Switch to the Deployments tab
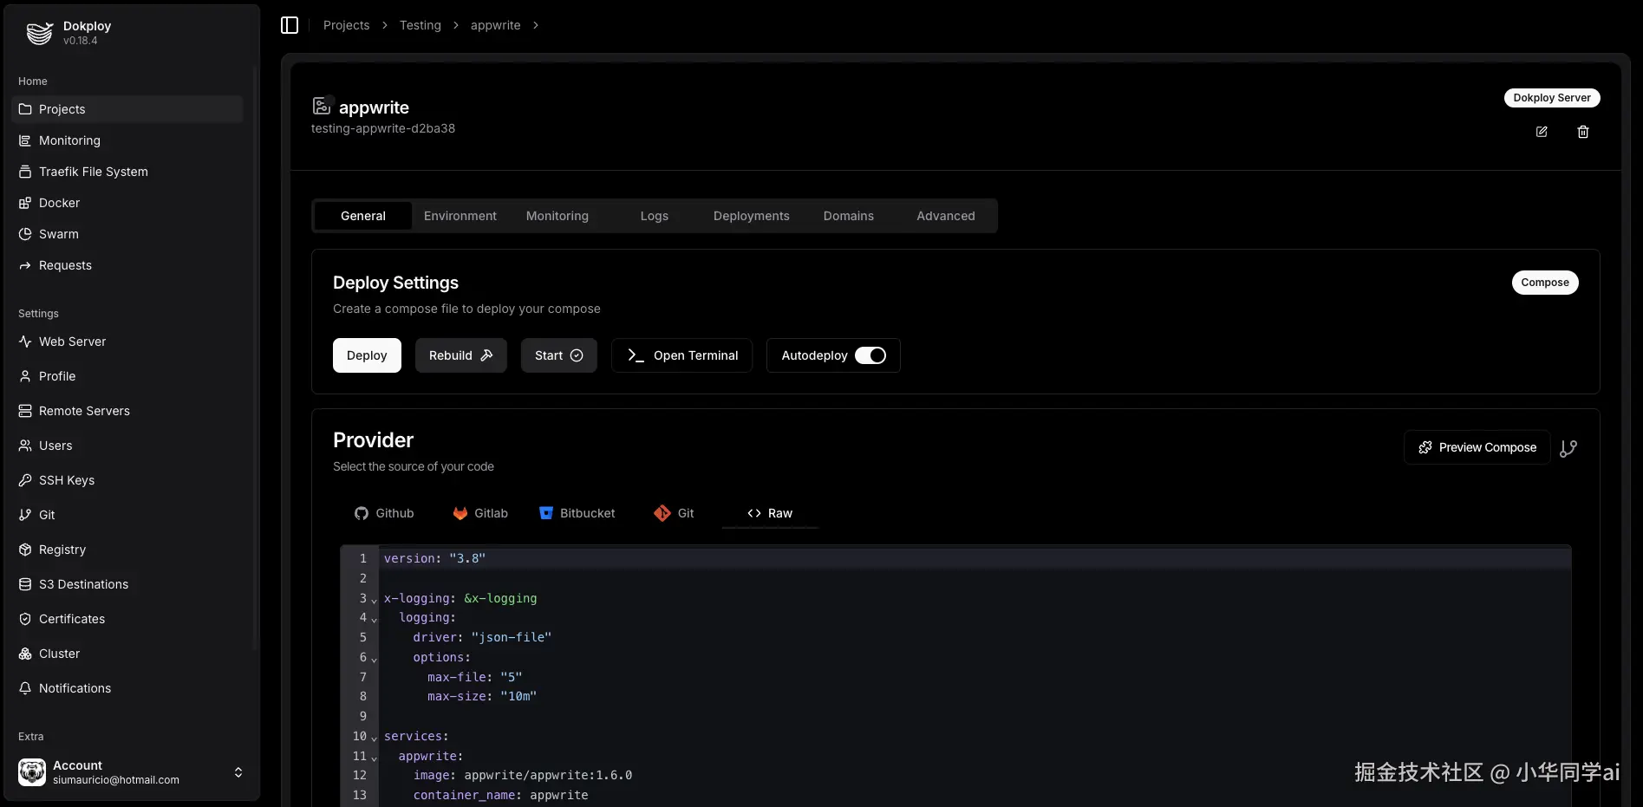Screen dimensions: 1643x807 point(752,216)
